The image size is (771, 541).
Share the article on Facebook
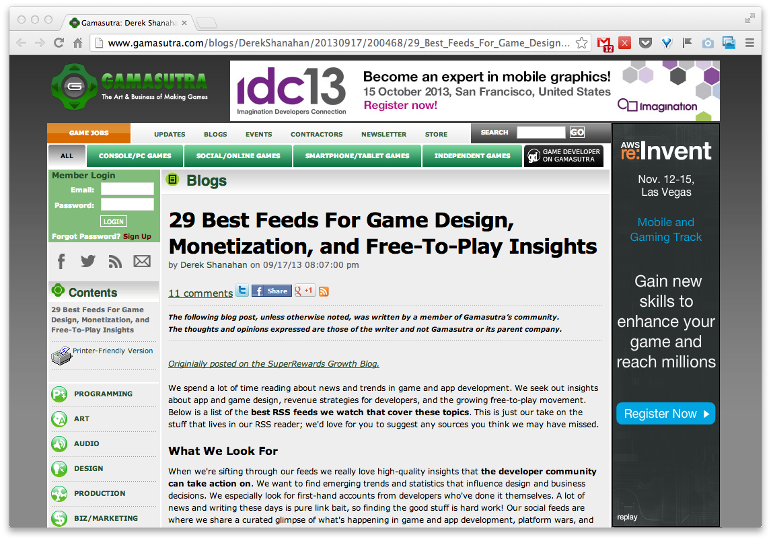271,291
